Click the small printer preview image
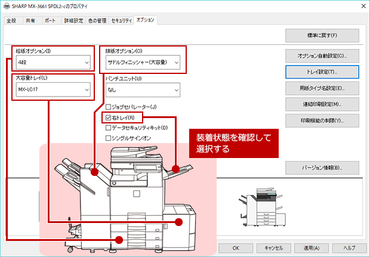Image resolution: width=370 pixels, height=257 pixels. click(x=263, y=207)
